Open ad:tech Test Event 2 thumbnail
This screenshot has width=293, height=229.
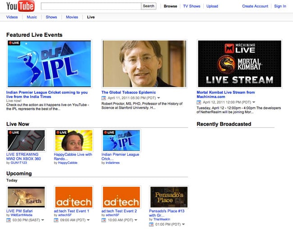pyautogui.click(x=121, y=197)
